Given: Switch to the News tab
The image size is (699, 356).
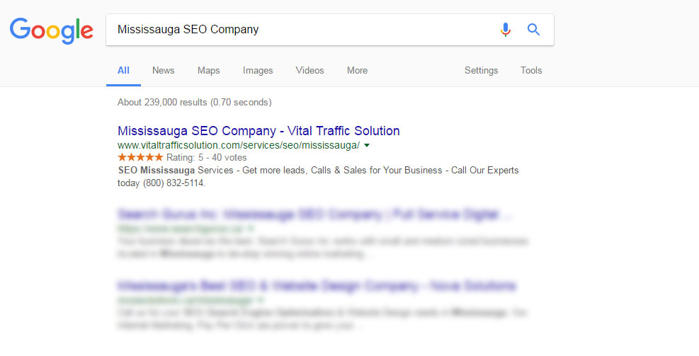Looking at the screenshot, I should (x=163, y=70).
